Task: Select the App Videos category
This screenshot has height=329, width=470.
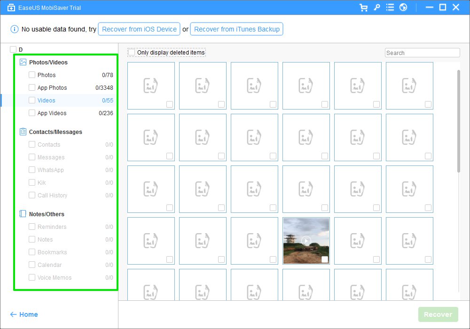Action: tap(52, 113)
